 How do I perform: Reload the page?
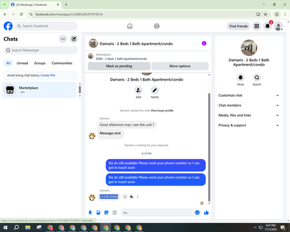(x=21, y=14)
